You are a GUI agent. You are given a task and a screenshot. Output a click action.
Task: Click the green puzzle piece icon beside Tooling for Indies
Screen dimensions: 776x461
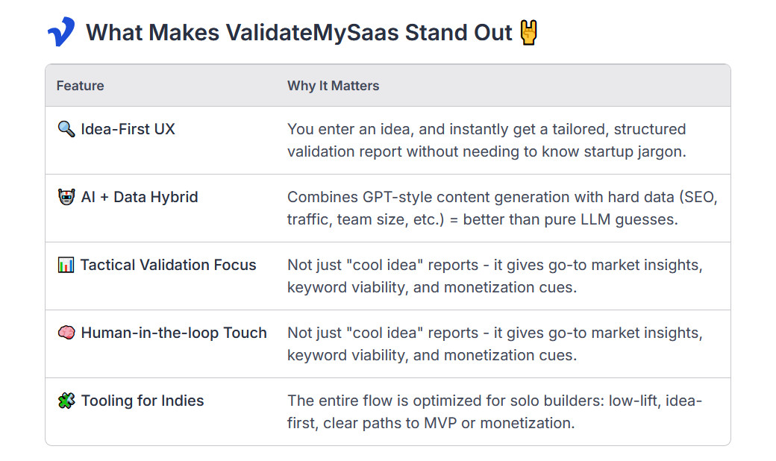(66, 401)
